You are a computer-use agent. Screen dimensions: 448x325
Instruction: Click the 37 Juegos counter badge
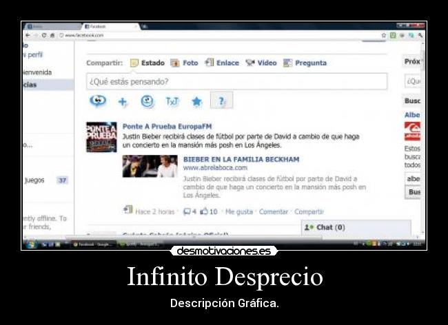click(x=62, y=180)
